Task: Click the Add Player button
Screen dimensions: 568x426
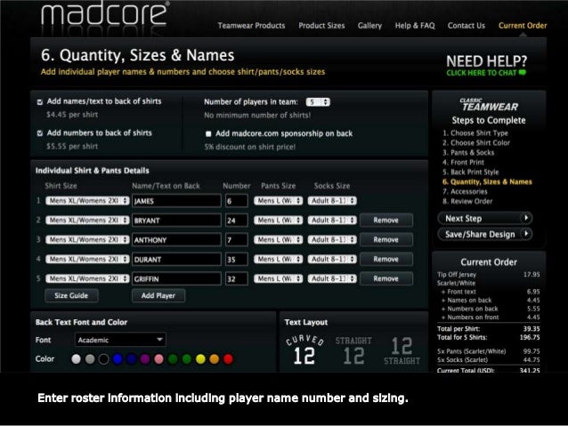Action: coord(158,295)
